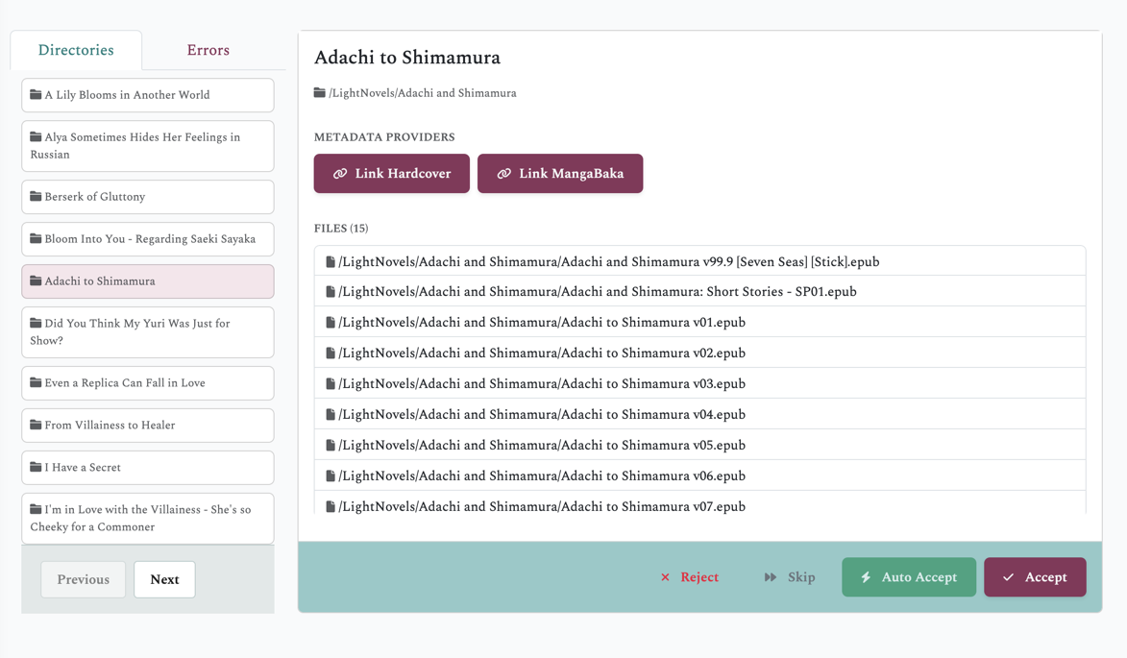Click the folder icon next to /LightNovels path
Image resolution: width=1127 pixels, height=658 pixels.
pyautogui.click(x=320, y=92)
